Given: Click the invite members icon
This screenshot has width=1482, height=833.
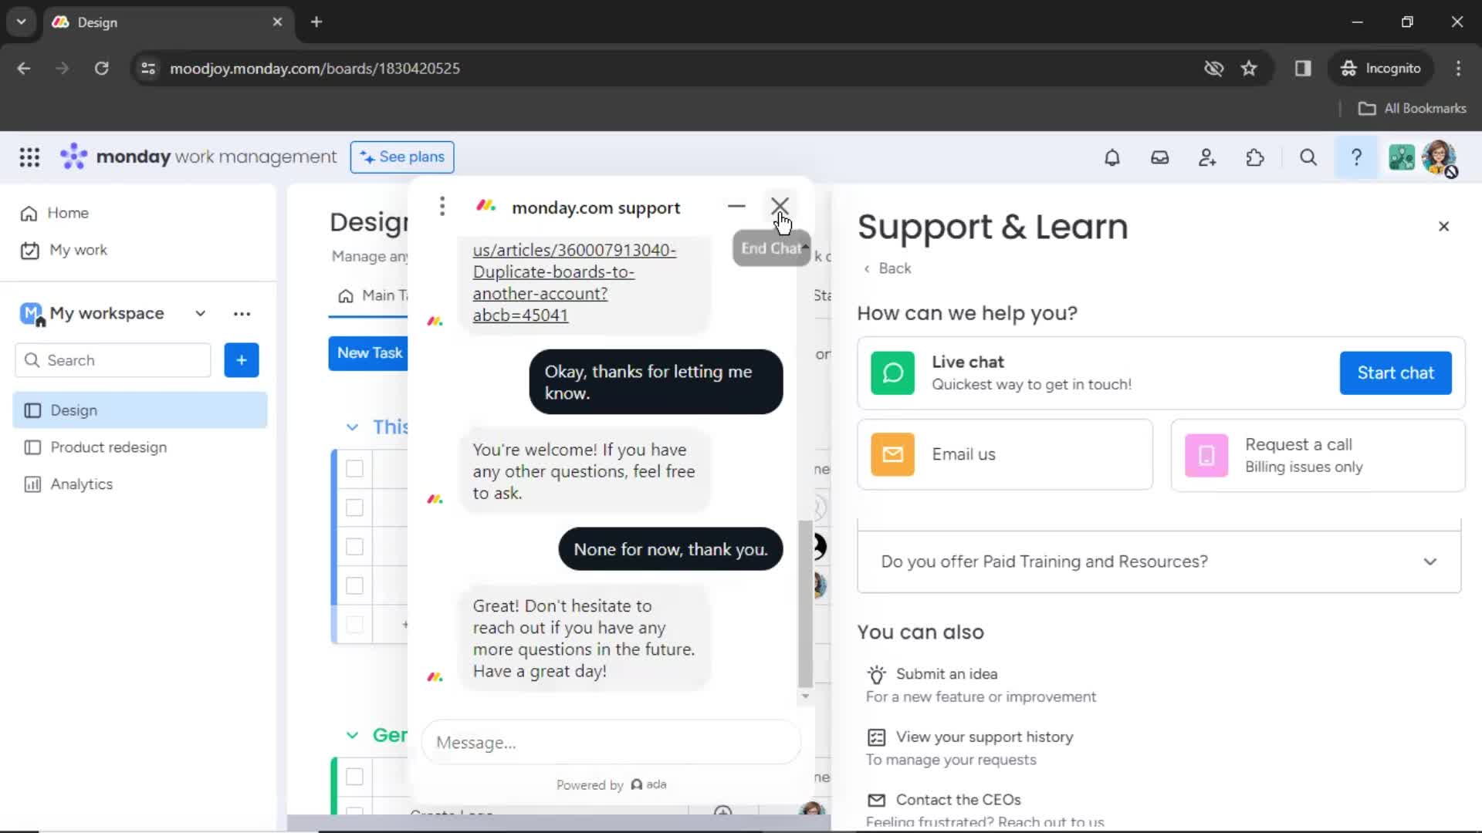Looking at the screenshot, I should (1207, 157).
